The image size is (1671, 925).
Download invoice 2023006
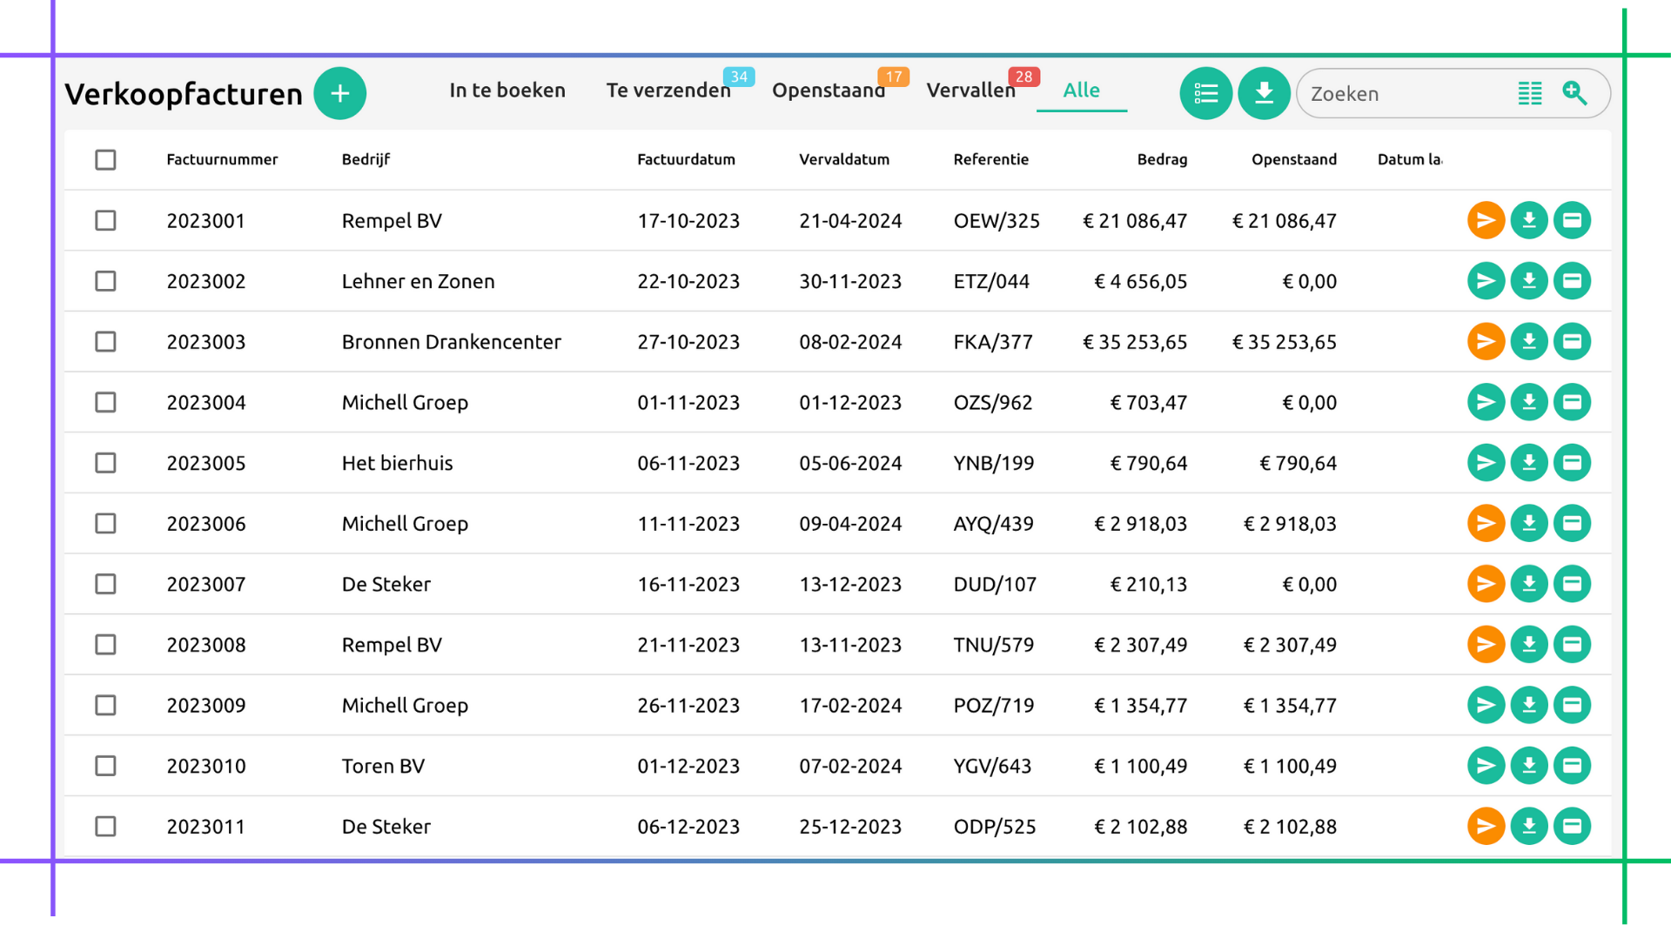coord(1529,523)
